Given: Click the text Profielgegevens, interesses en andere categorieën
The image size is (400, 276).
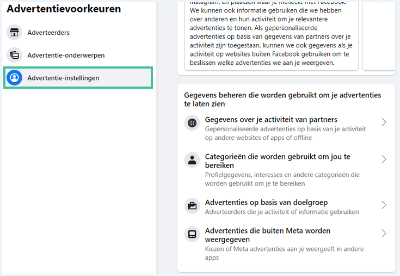Looking at the screenshot, I should pyautogui.click(x=282, y=179).
